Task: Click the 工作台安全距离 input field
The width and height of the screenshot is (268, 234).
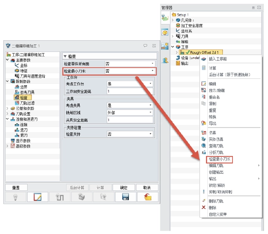Action: tap(130, 91)
